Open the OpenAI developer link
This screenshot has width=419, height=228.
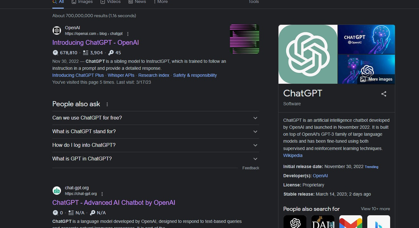(320, 176)
